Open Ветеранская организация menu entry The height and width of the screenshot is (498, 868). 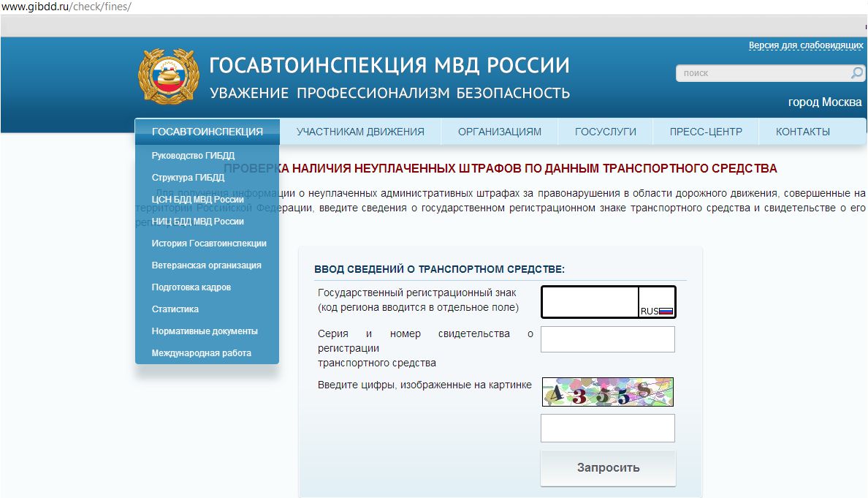[207, 265]
